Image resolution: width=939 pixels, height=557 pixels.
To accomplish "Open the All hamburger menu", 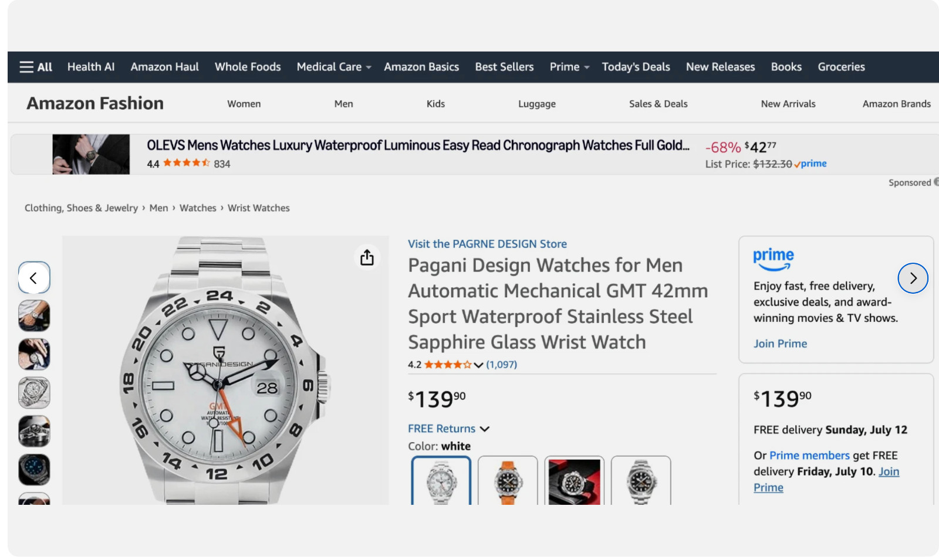I will 36,67.
